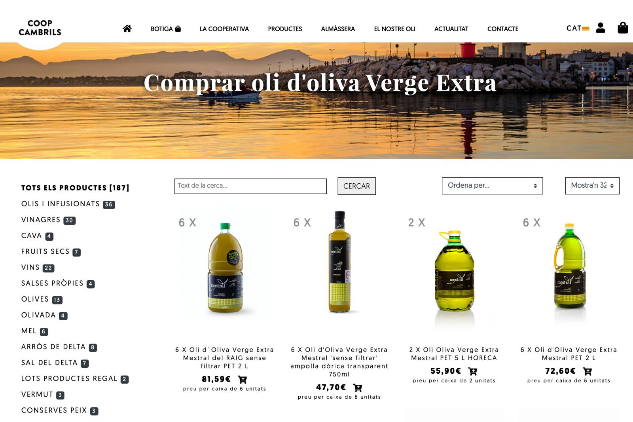Focus the 'Text de la cerca' search field

coord(250,186)
